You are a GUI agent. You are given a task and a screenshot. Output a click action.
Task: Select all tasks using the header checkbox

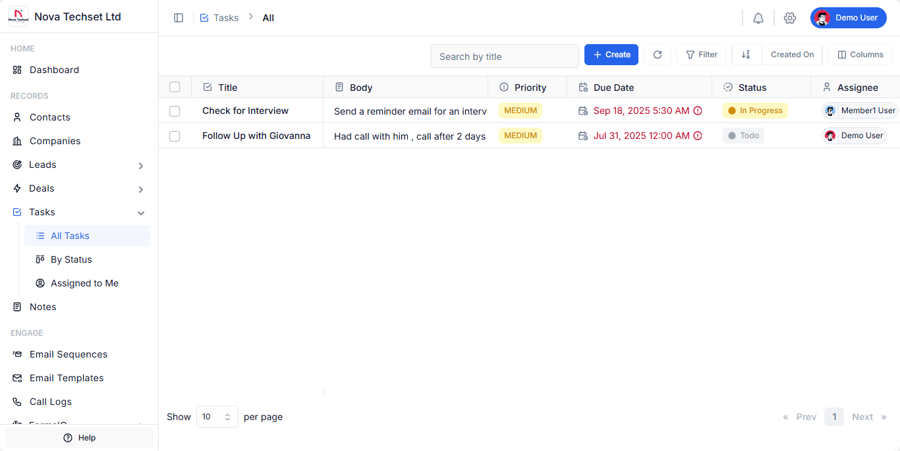point(175,86)
